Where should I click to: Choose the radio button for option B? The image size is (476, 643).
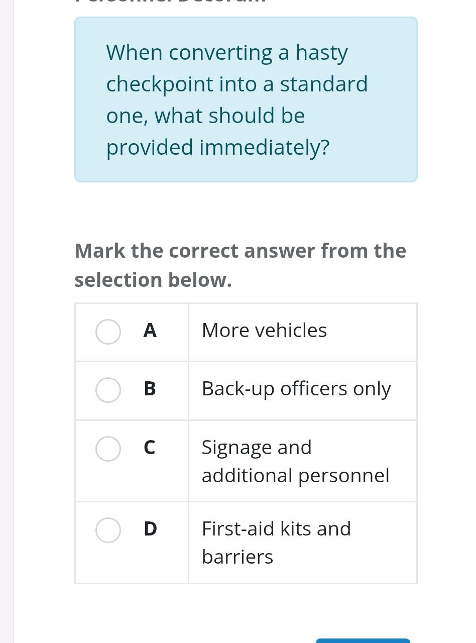click(x=108, y=390)
